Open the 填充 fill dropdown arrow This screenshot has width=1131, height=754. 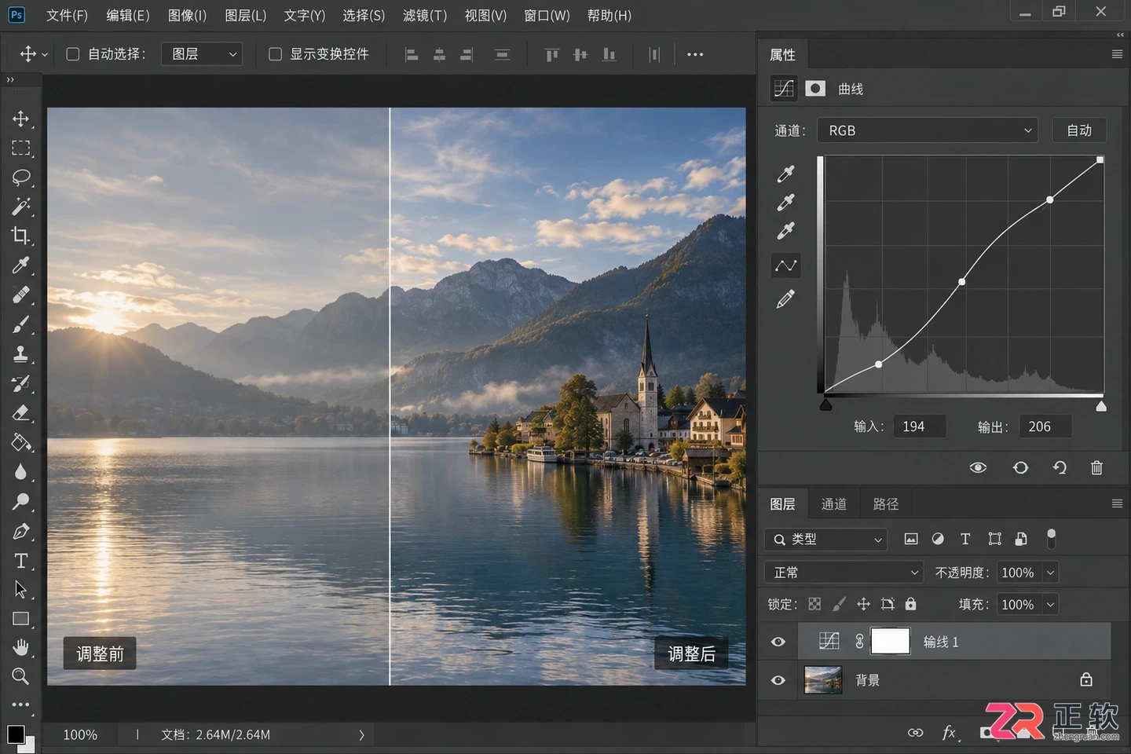click(1050, 605)
